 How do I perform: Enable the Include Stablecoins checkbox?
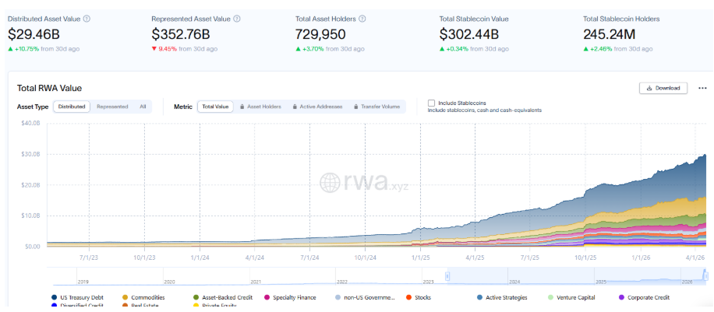coord(432,103)
